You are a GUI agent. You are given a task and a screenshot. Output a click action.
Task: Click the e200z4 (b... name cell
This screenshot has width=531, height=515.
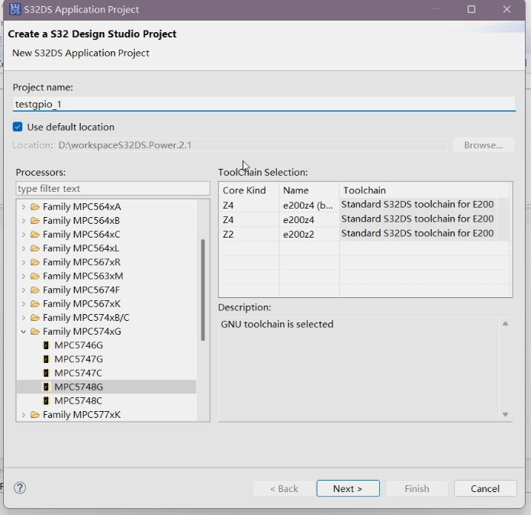point(309,206)
